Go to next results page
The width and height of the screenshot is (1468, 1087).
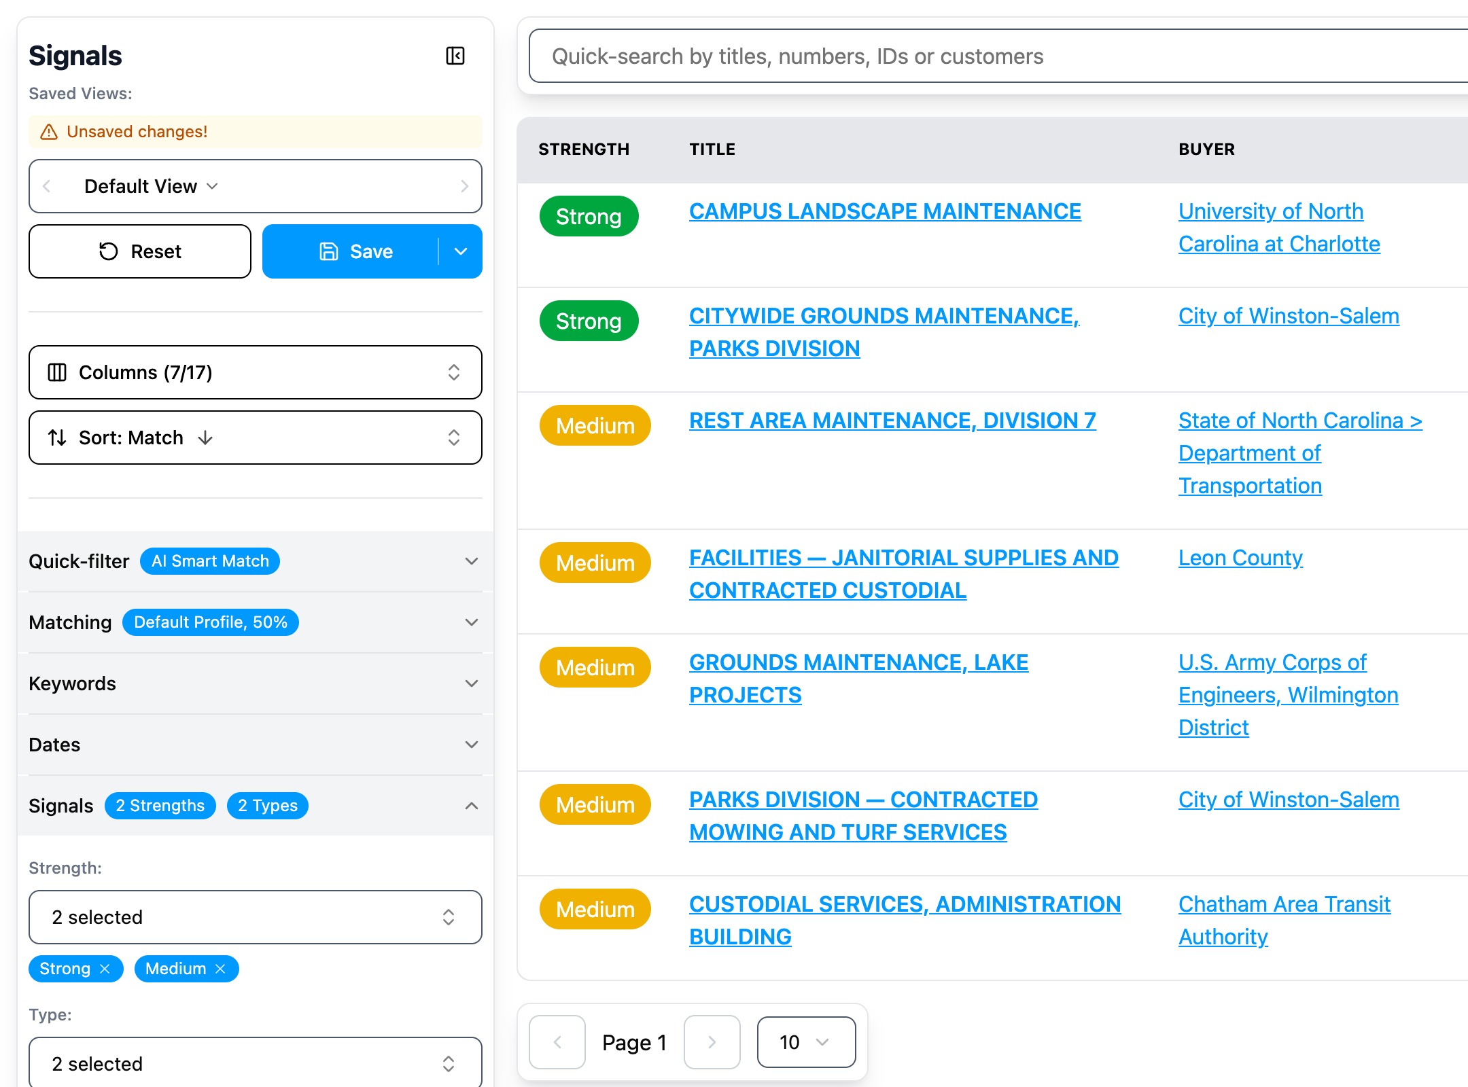tap(712, 1042)
